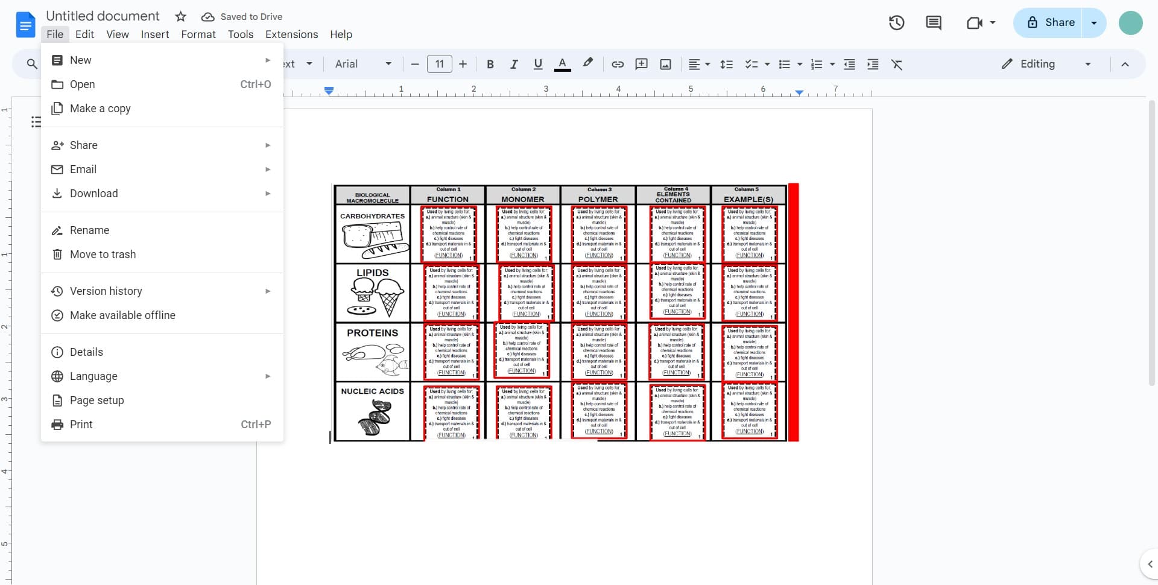Clear formatting with the Tx icon
The width and height of the screenshot is (1158, 585).
(897, 64)
